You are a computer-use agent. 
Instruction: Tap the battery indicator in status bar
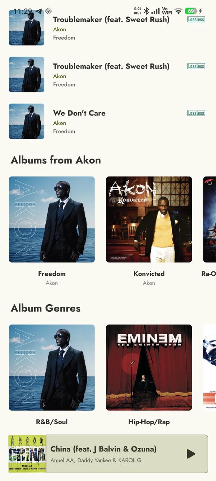191,11
